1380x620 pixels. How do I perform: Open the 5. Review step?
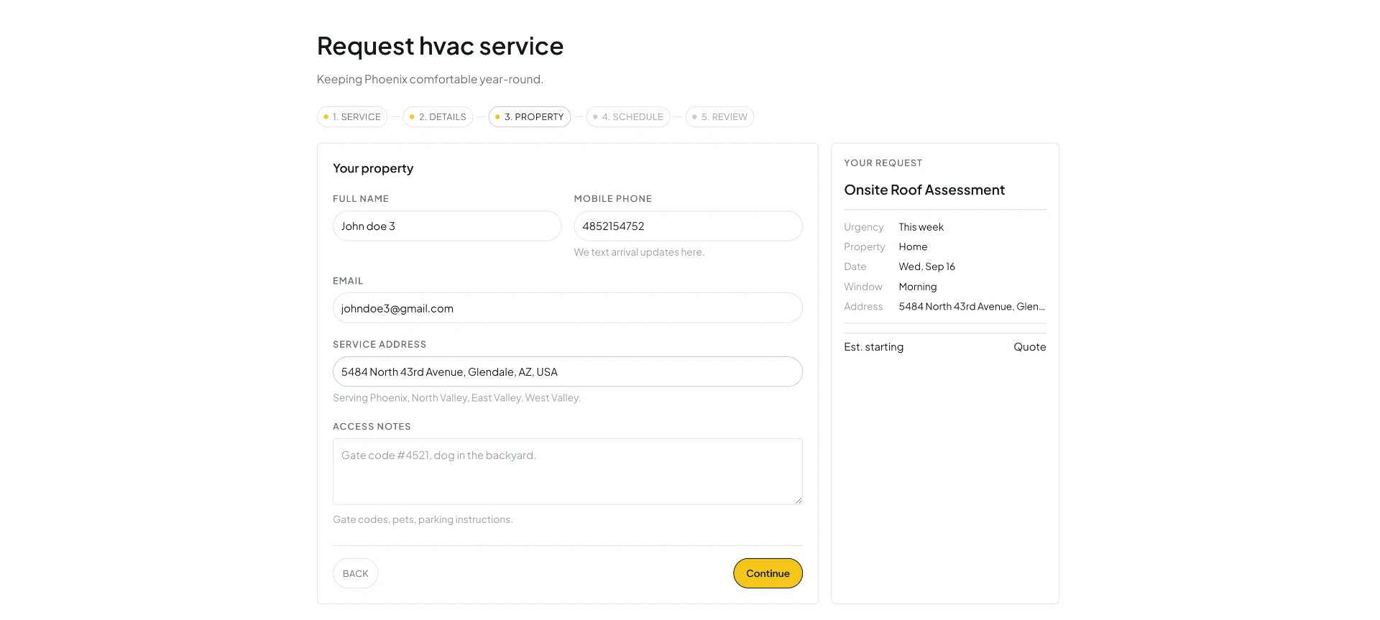719,117
